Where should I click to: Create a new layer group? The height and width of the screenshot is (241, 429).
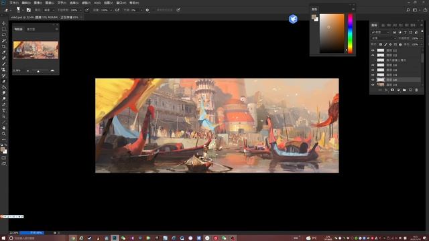tap(404, 90)
